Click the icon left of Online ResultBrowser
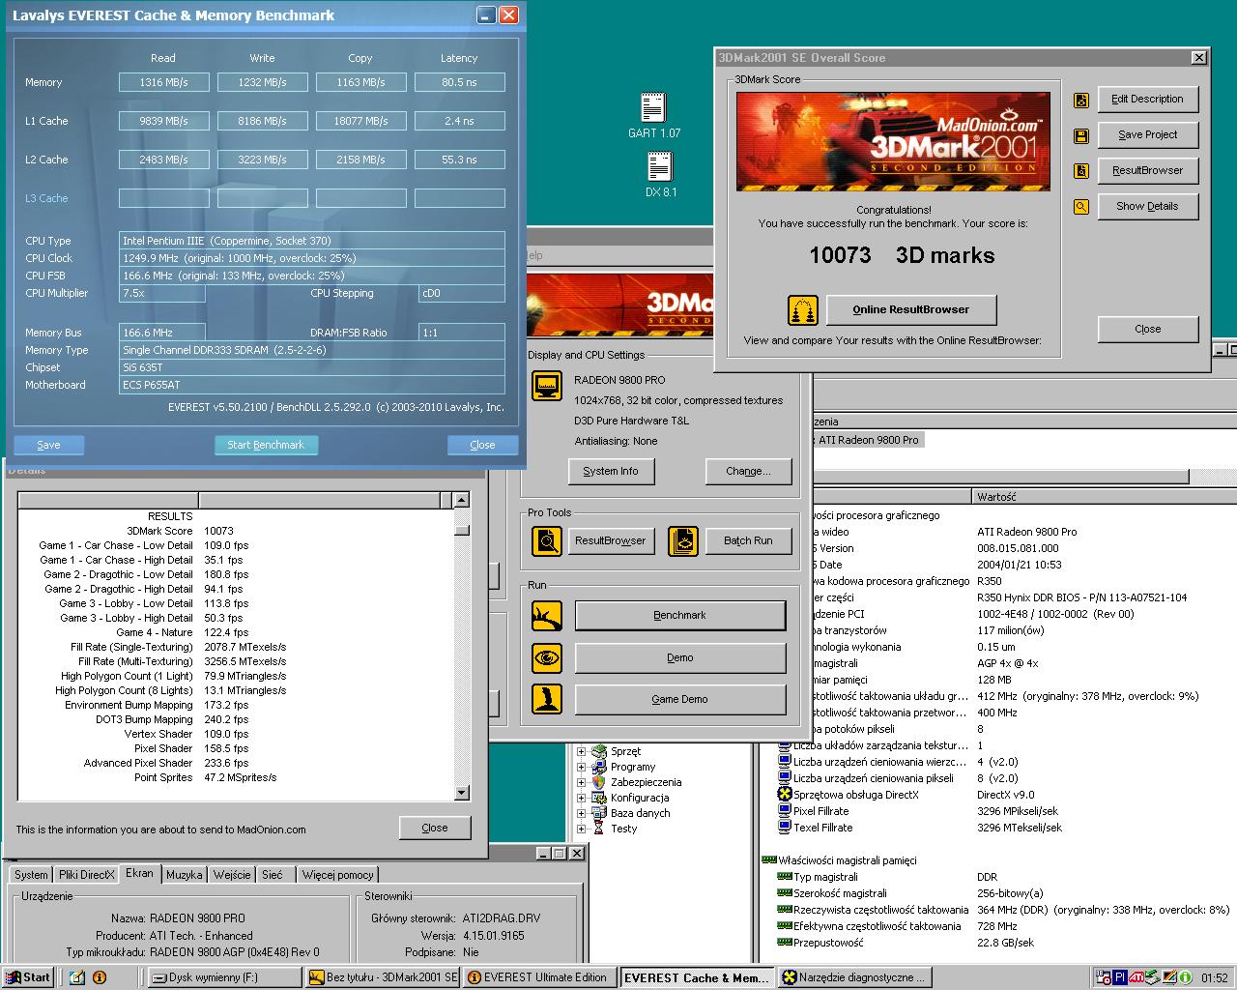 (803, 310)
